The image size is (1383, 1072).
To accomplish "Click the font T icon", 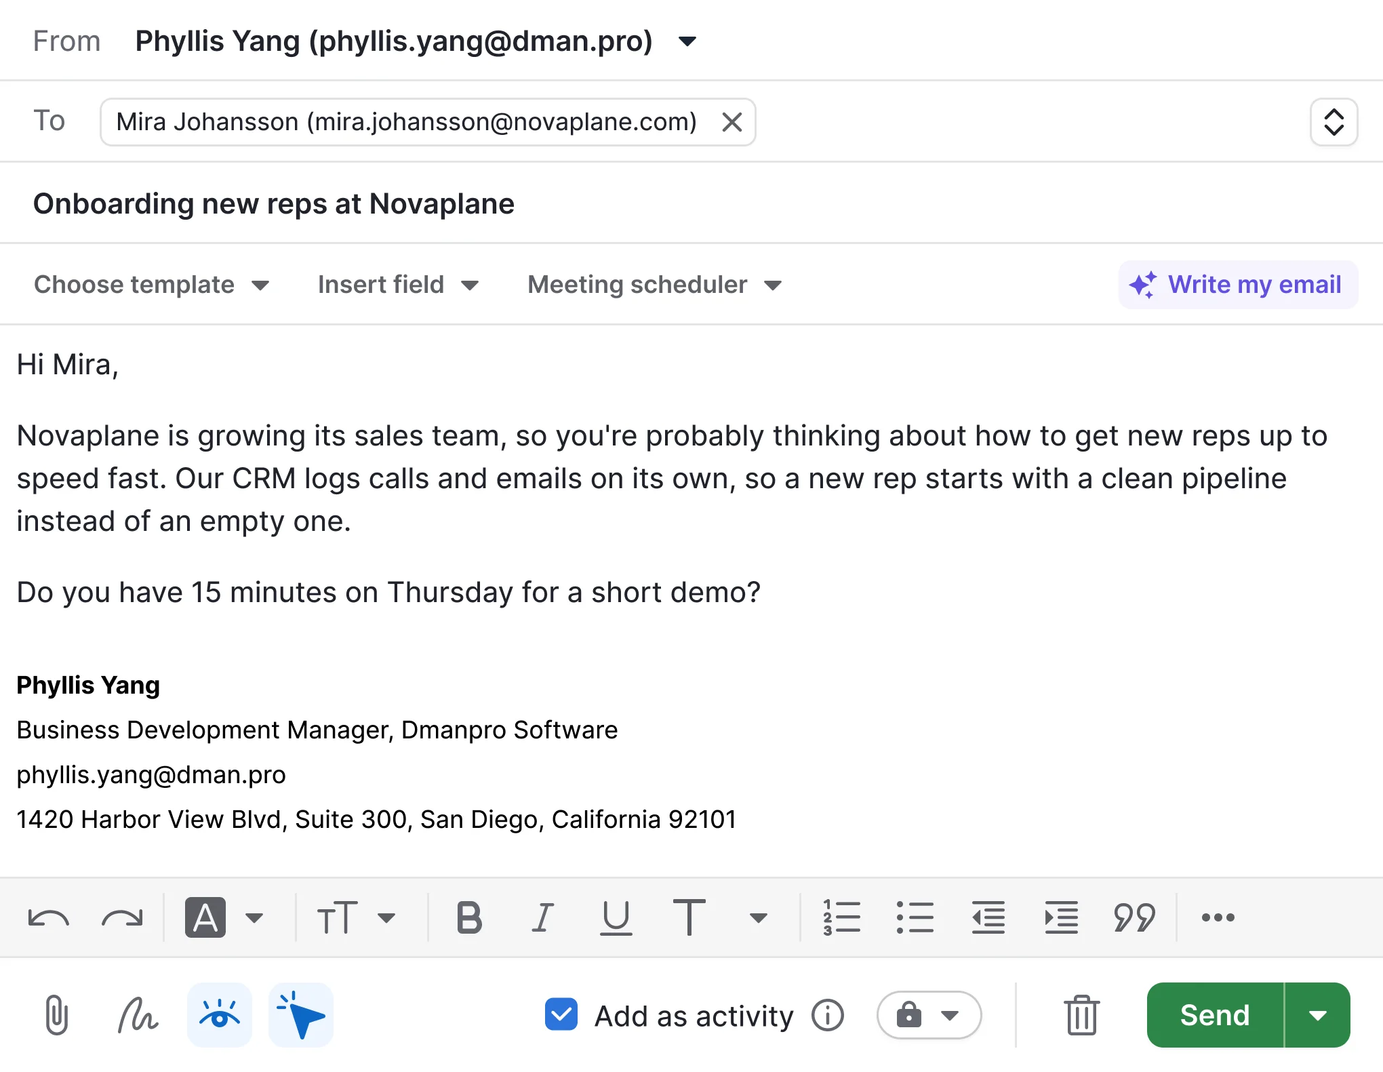I will click(x=689, y=917).
